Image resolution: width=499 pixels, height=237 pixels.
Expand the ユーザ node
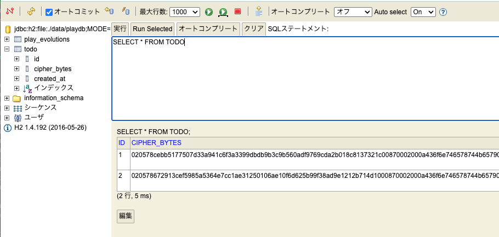[7, 118]
